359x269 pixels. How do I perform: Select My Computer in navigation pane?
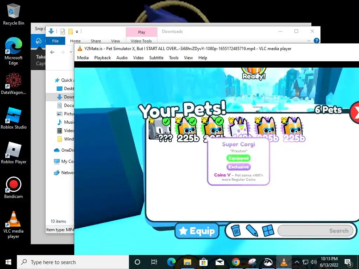(x=64, y=161)
